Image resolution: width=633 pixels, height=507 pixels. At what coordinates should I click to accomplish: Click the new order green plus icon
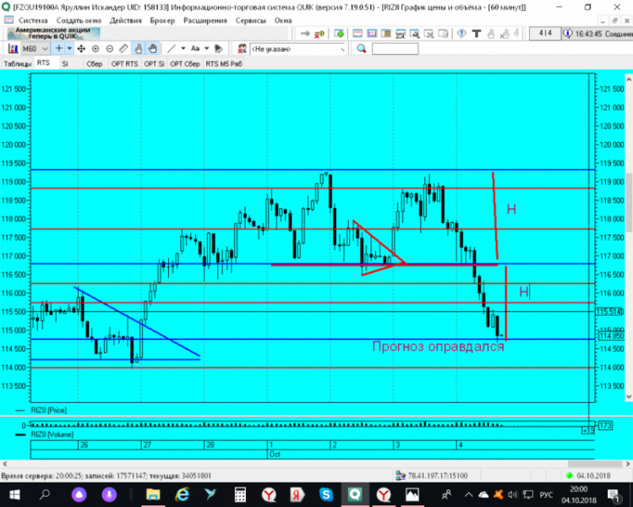339,34
